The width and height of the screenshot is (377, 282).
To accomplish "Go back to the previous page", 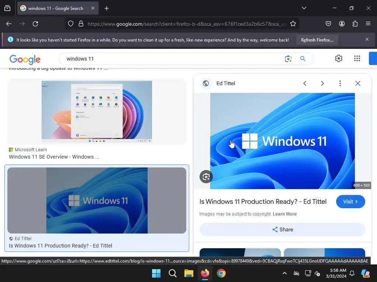I will coord(9,24).
